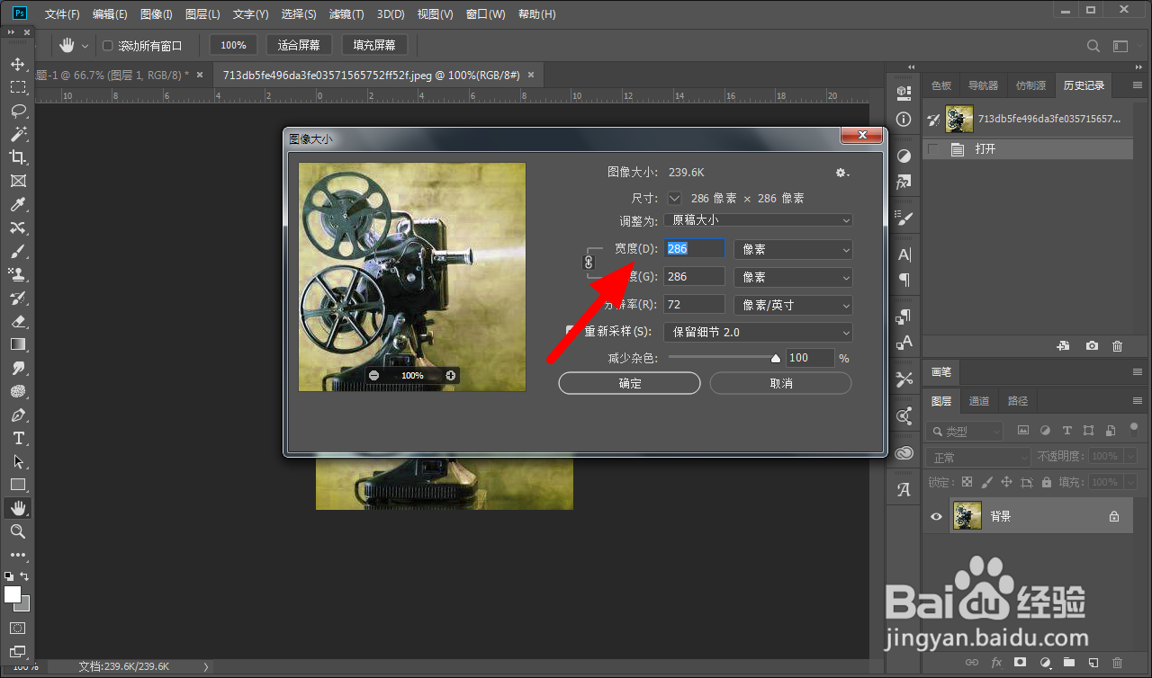Image resolution: width=1152 pixels, height=678 pixels.
Task: Switch to 导航器 tab
Action: point(983,85)
